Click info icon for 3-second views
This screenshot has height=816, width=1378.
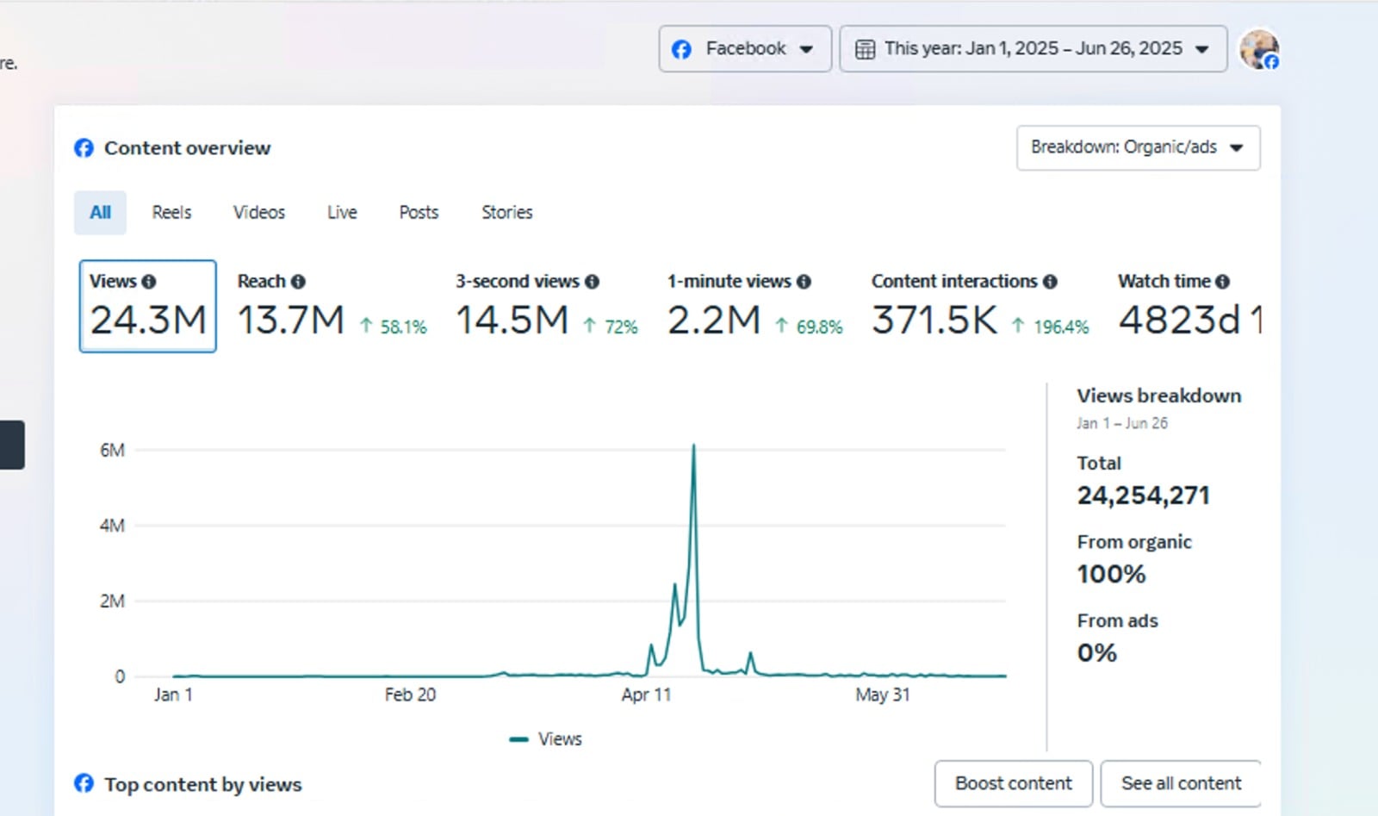(592, 282)
